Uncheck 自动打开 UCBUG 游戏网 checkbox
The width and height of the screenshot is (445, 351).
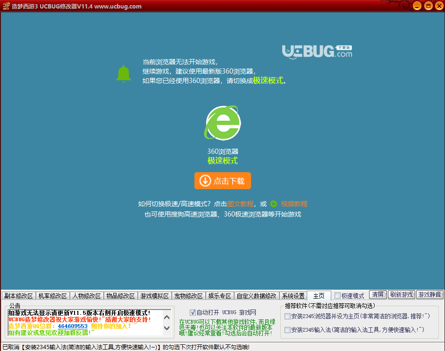point(193,312)
